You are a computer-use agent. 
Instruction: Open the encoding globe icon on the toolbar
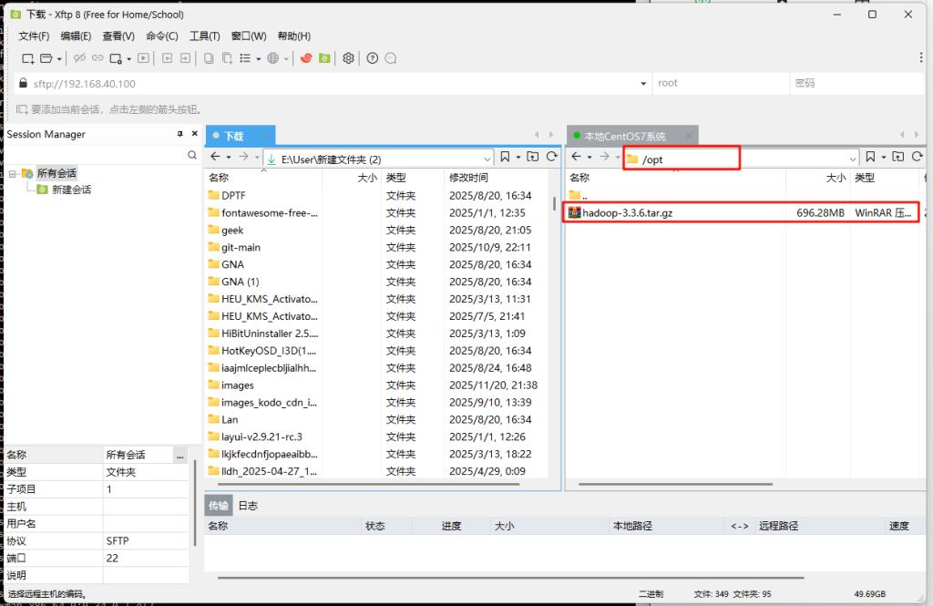274,58
